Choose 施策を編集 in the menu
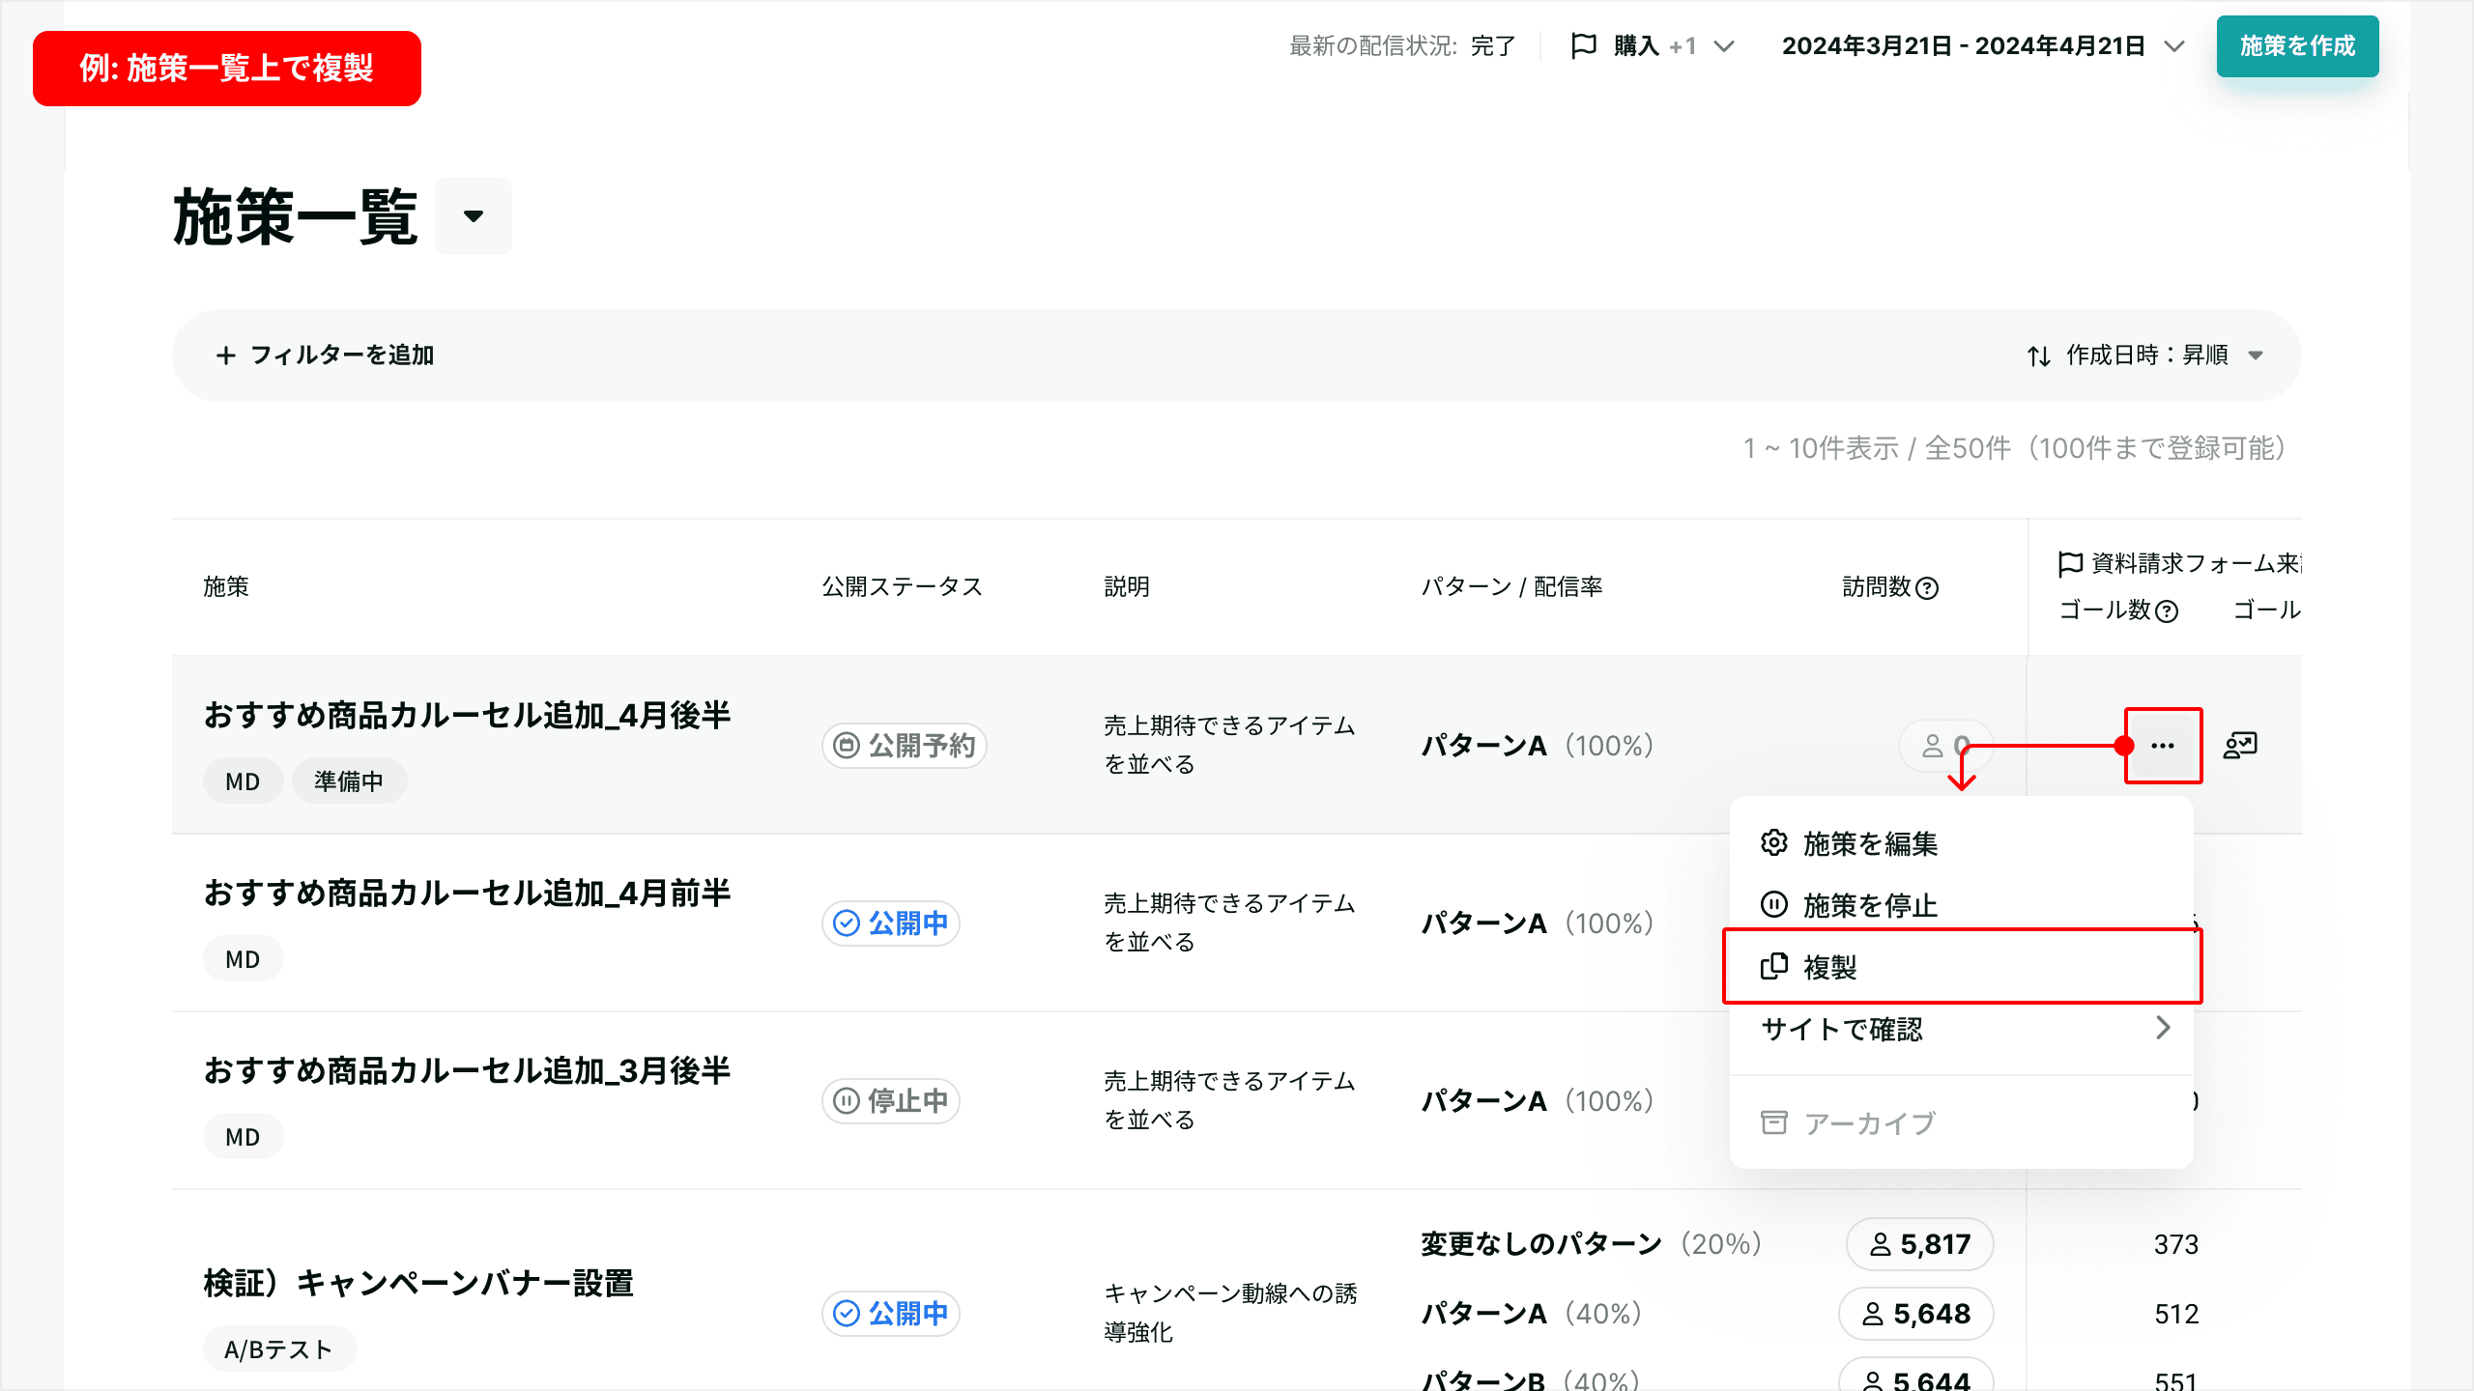 [1962, 843]
